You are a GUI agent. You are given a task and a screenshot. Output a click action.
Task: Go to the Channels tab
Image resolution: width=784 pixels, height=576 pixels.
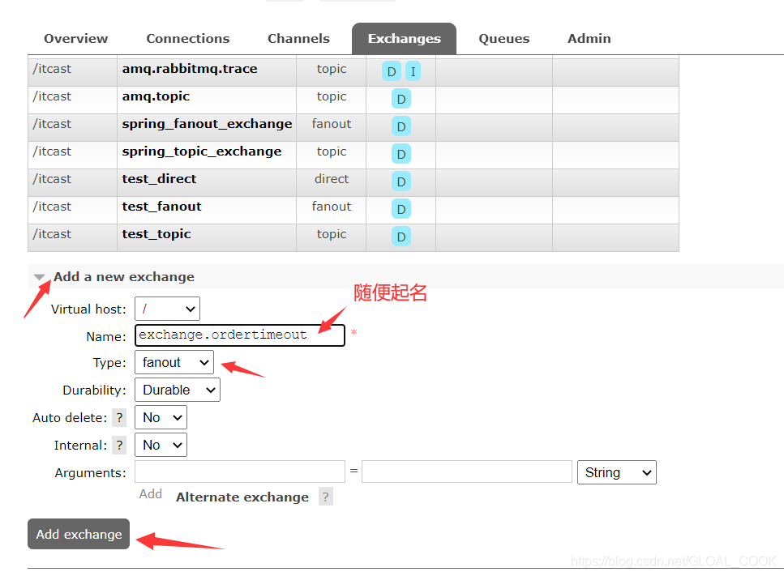click(x=298, y=38)
